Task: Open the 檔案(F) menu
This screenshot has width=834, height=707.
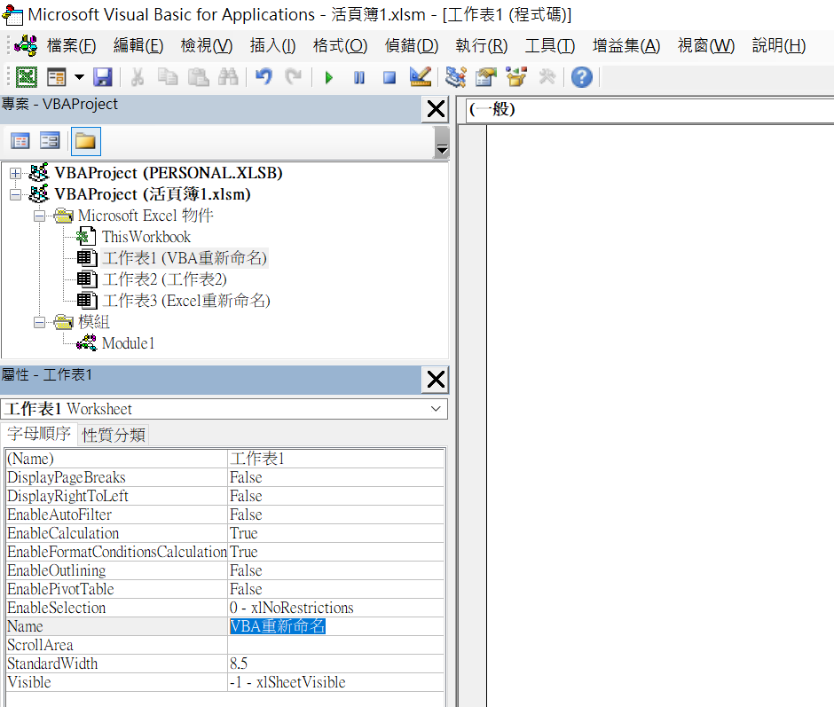Action: coord(71,46)
